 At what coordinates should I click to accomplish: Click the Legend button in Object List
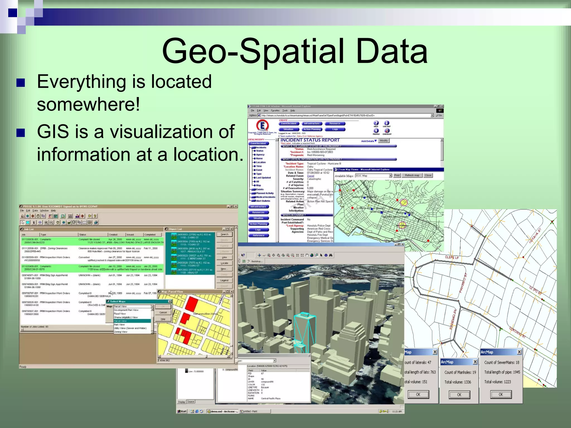(x=224, y=280)
